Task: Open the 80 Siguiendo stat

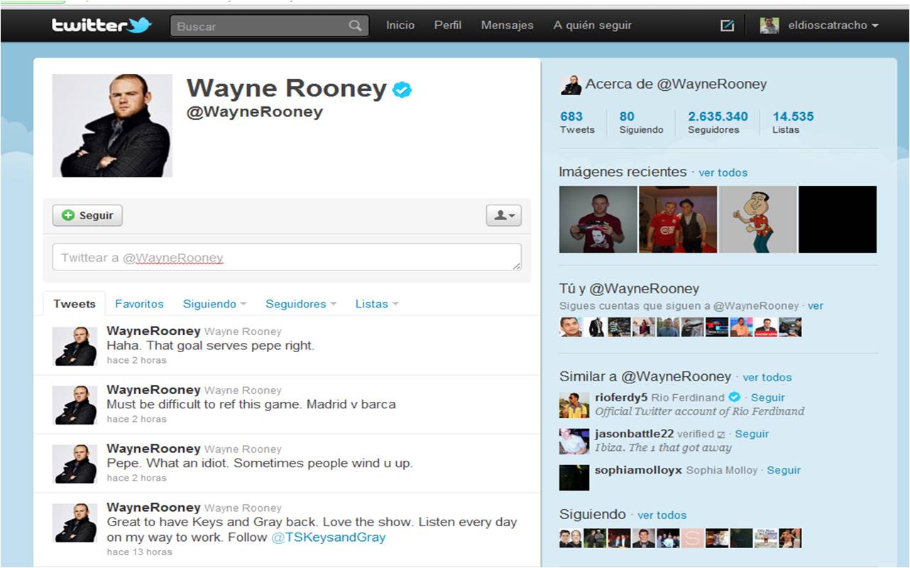Action: click(641, 122)
